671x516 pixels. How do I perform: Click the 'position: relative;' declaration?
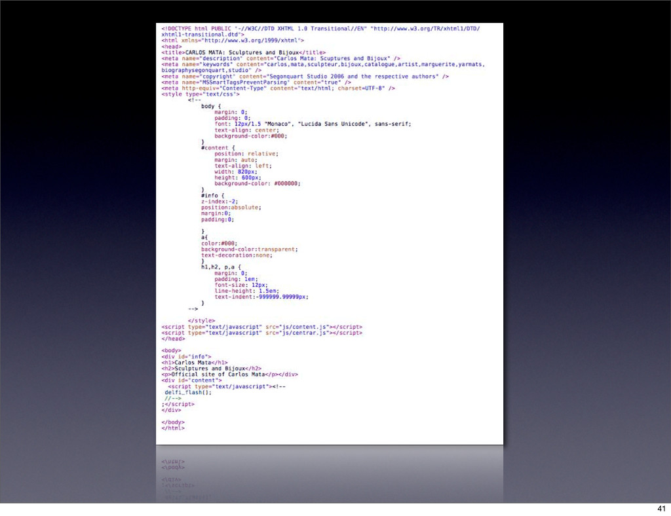[x=246, y=154]
